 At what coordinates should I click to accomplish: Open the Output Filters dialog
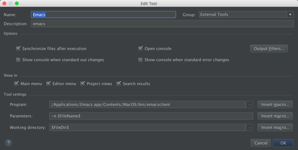coord(269,49)
